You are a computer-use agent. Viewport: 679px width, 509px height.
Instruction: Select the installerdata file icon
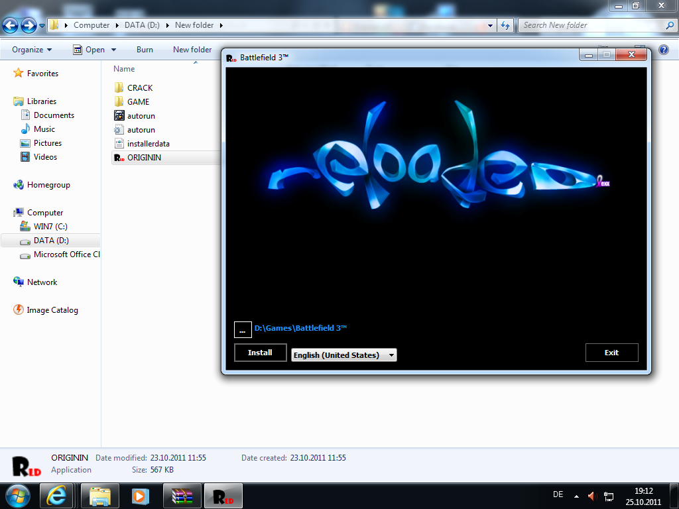click(119, 143)
